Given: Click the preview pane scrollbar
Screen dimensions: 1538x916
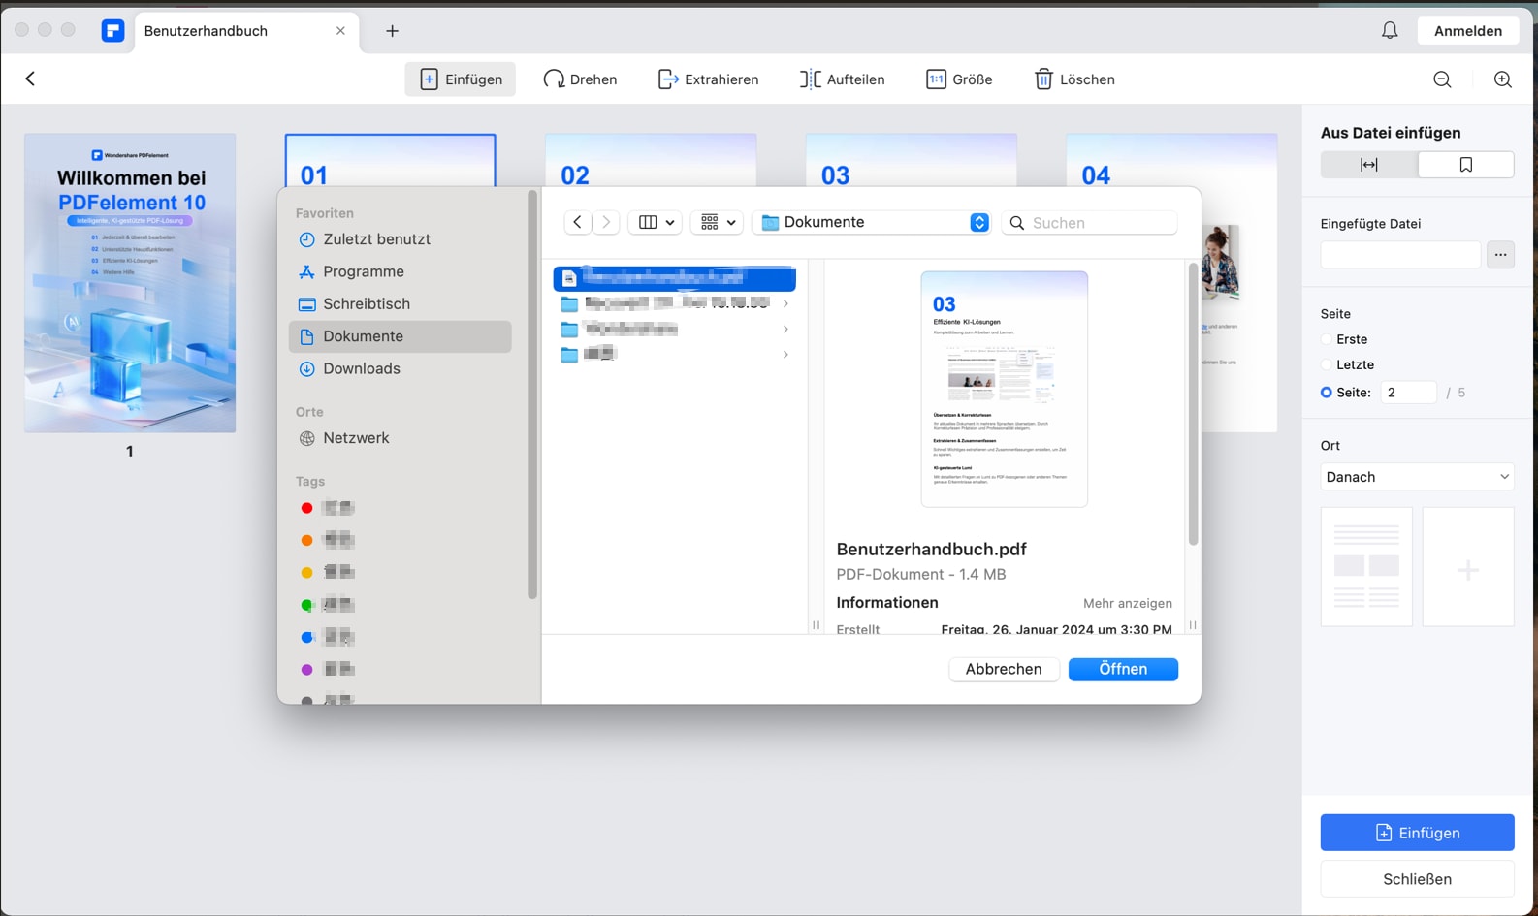Looking at the screenshot, I should [x=1193, y=404].
